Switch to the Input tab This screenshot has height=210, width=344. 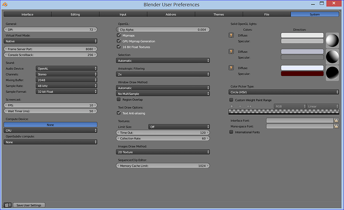tap(123, 14)
